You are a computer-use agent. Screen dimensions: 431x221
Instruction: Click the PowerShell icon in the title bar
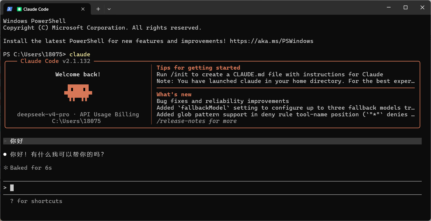tap(10, 9)
